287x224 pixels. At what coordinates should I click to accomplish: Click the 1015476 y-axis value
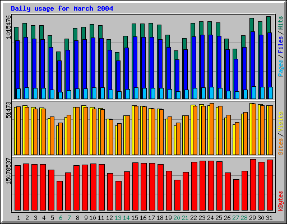tap(8, 27)
